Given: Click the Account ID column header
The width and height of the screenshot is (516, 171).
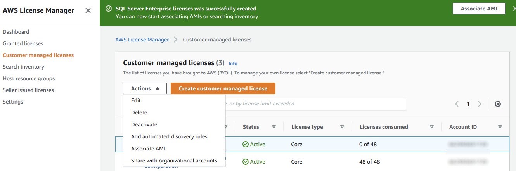Looking at the screenshot, I should point(463,127).
